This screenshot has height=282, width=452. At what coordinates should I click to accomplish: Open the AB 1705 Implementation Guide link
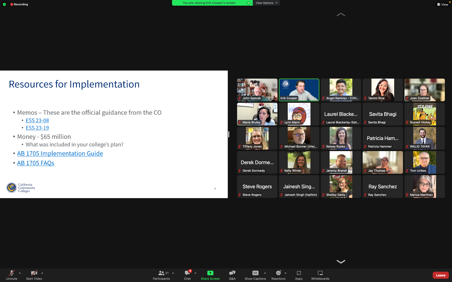tap(60, 153)
